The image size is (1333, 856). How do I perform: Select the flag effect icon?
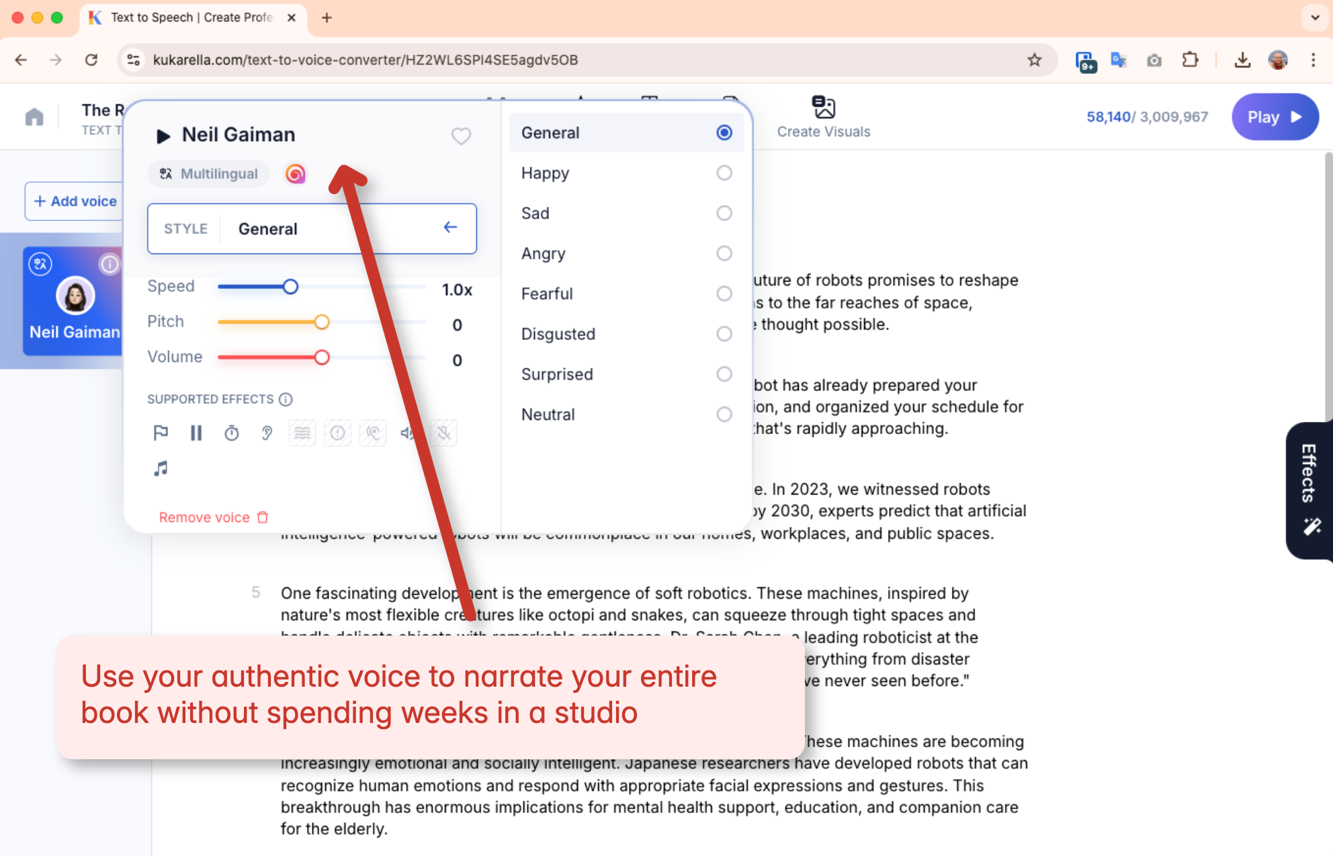pyautogui.click(x=161, y=433)
